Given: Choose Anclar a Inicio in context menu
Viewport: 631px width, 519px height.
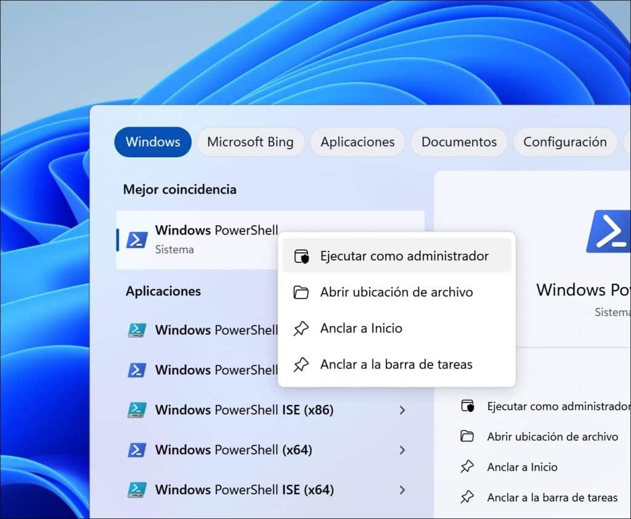Looking at the screenshot, I should point(397,328).
